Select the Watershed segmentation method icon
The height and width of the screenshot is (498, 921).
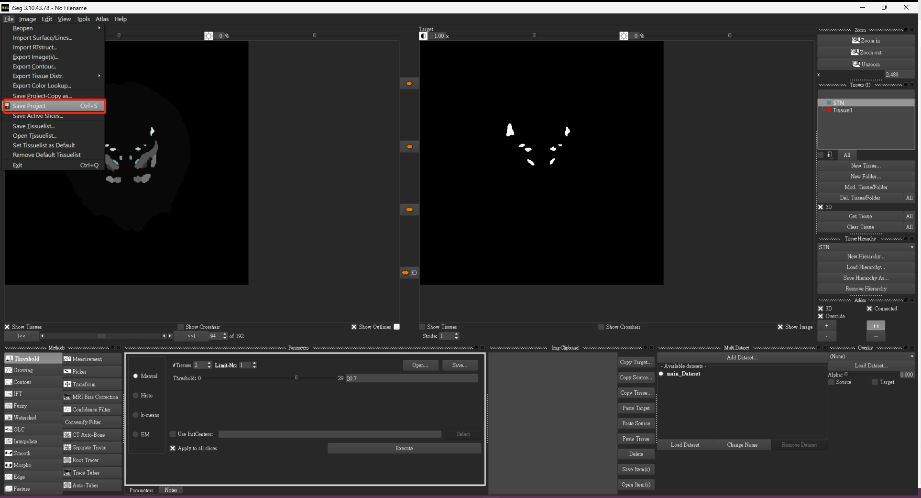[x=9, y=418]
